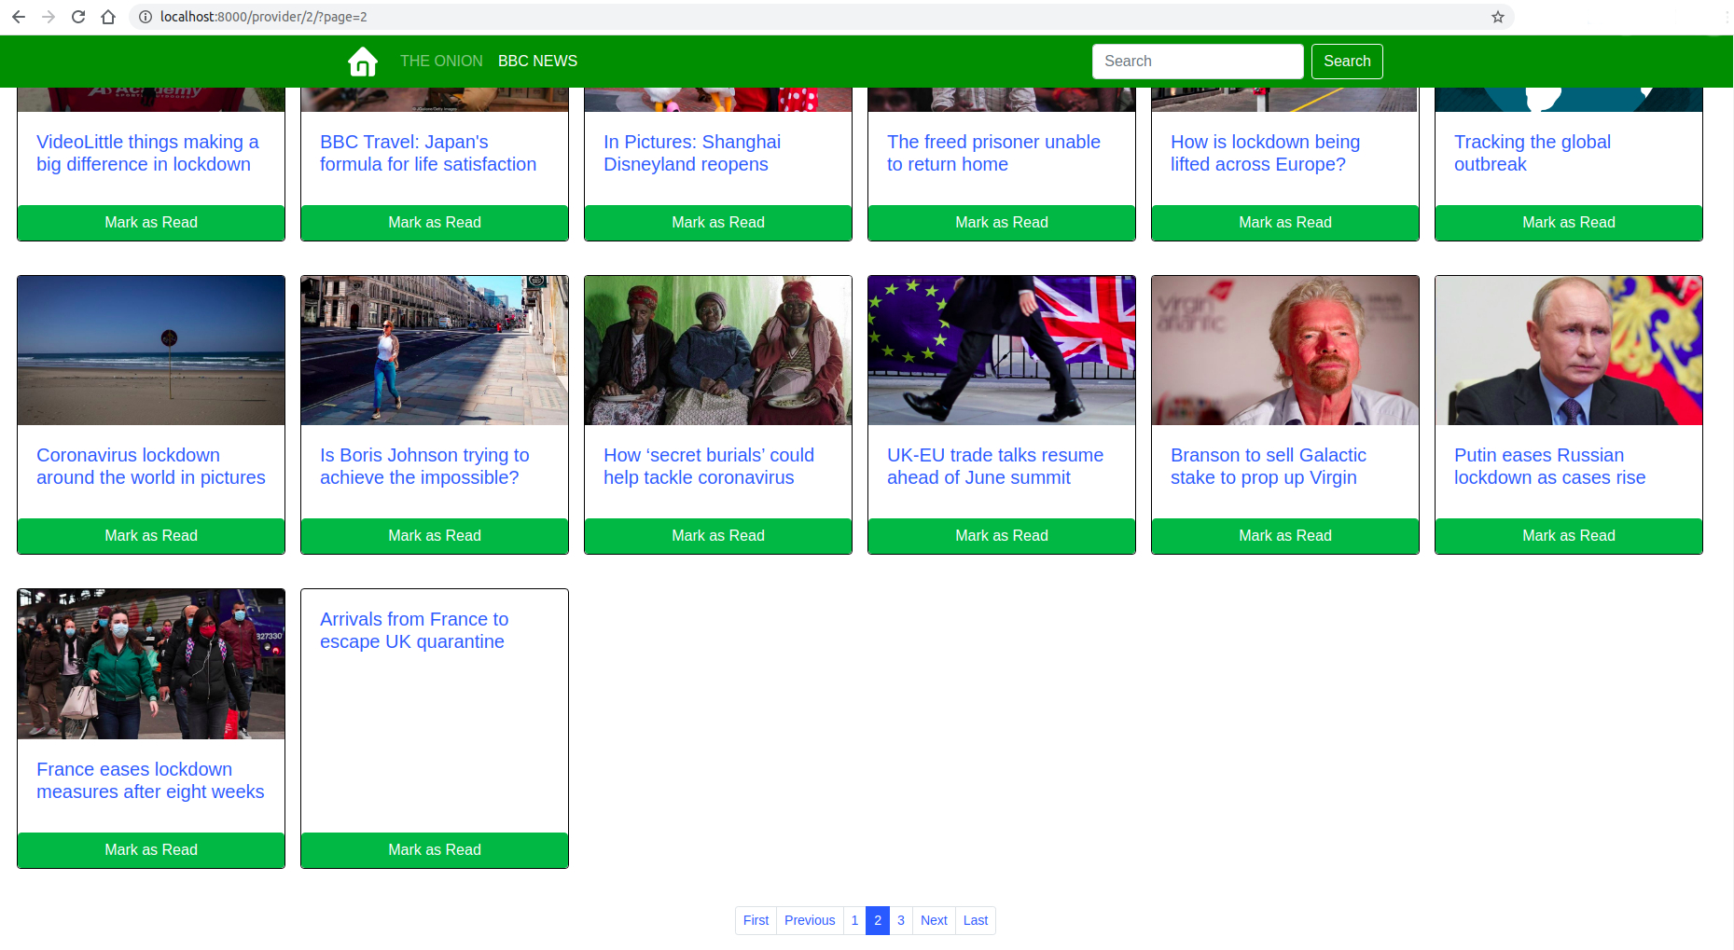Mark 'Shanghai Disneyland reopens' as read
Image resolution: width=1734 pixels, height=950 pixels.
tap(718, 223)
